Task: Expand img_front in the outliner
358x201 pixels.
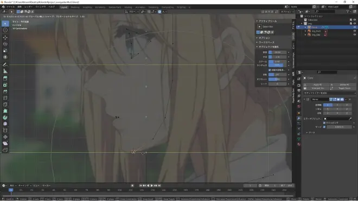Action: tap(305, 31)
